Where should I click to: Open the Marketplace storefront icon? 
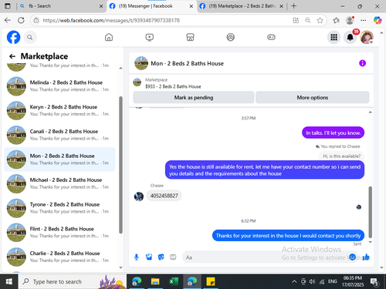click(x=190, y=37)
